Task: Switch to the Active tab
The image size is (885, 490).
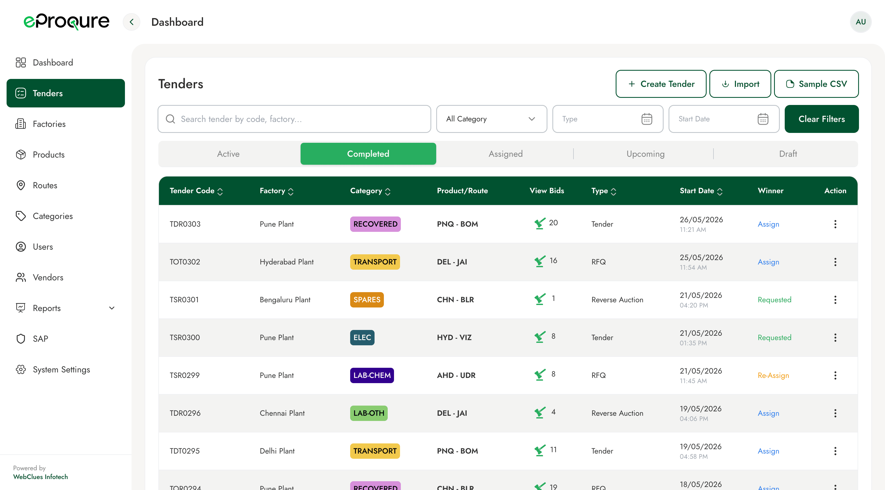Action: (x=228, y=154)
